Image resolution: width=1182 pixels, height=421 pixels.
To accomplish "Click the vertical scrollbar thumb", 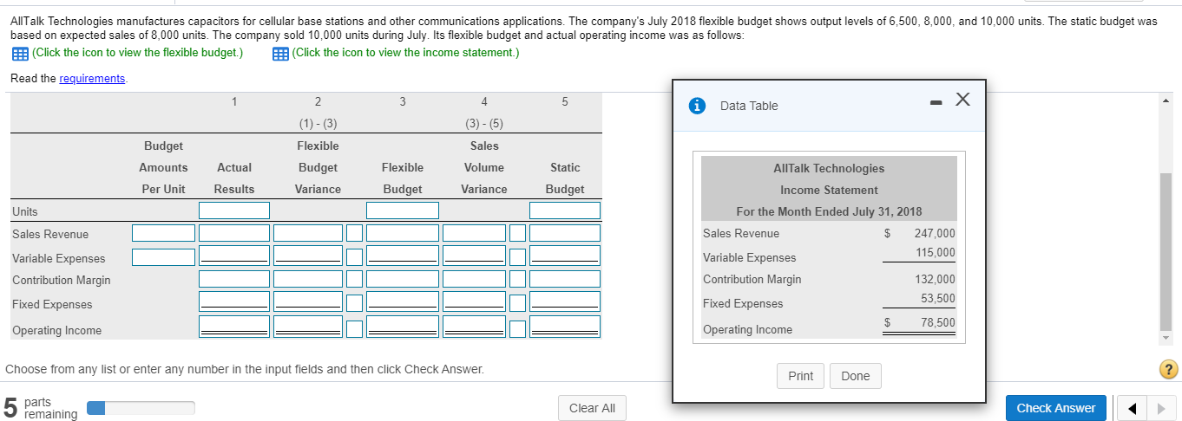I will [x=1165, y=251].
